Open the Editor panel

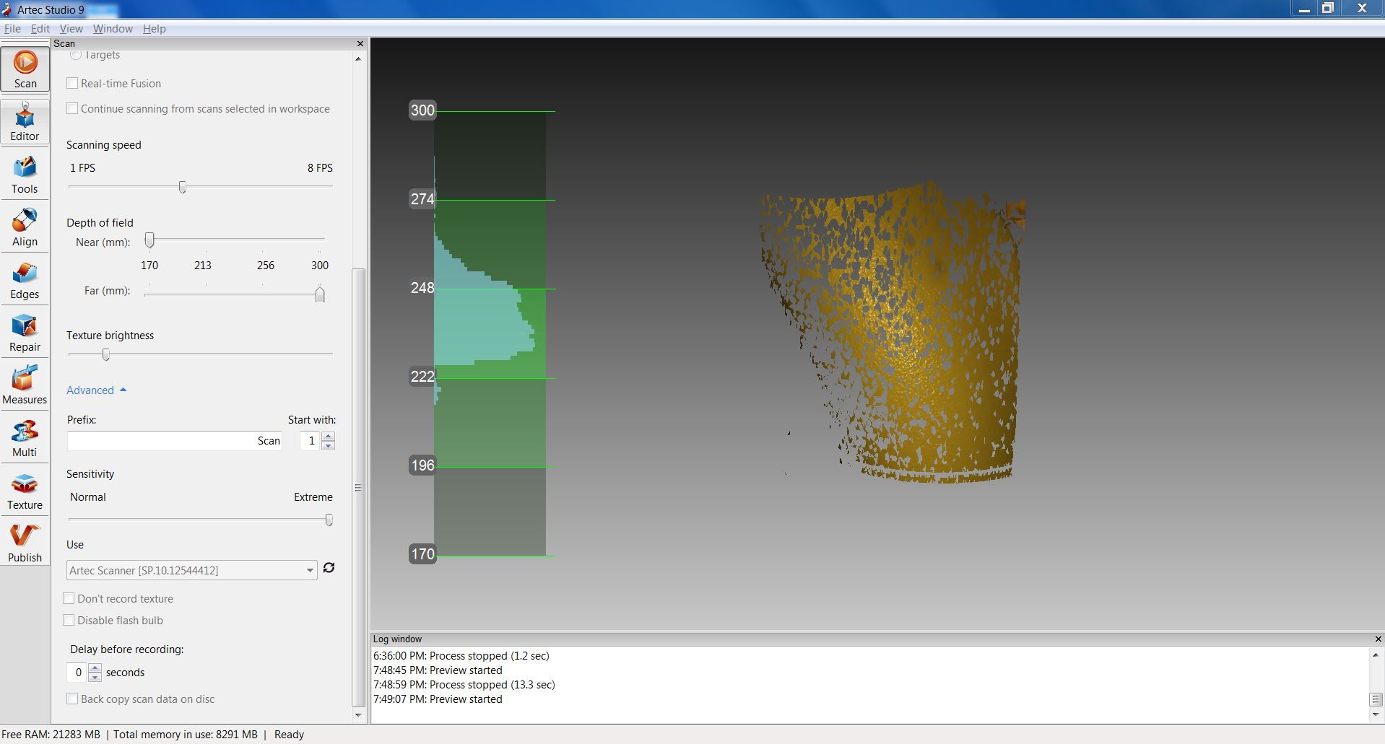coord(25,121)
